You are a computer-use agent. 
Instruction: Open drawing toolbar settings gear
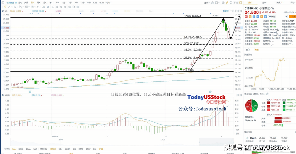(x=78, y=7)
